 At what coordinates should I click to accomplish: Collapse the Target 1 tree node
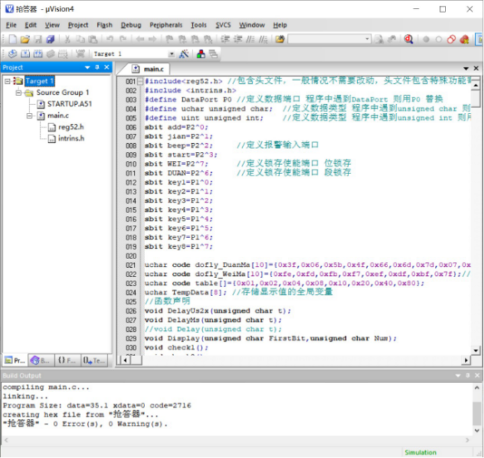tap(8, 81)
